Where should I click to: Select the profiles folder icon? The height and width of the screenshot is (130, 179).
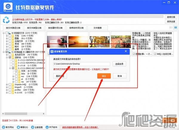point(13,90)
